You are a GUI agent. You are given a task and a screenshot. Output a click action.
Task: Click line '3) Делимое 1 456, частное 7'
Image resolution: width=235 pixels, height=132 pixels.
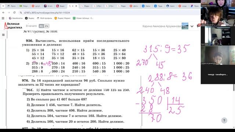[64, 105]
